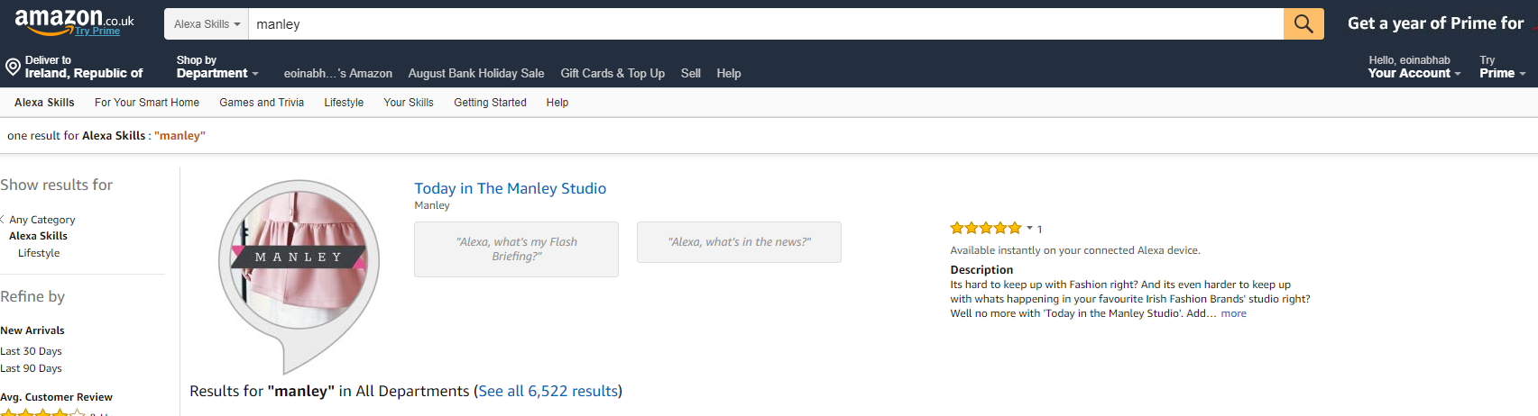Select the Lifestyle subnav tab
Image resolution: width=1538 pixels, height=416 pixels.
pyautogui.click(x=344, y=103)
